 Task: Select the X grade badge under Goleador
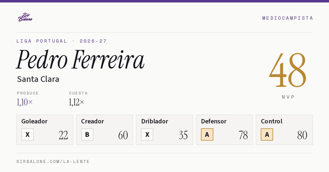tap(27, 134)
